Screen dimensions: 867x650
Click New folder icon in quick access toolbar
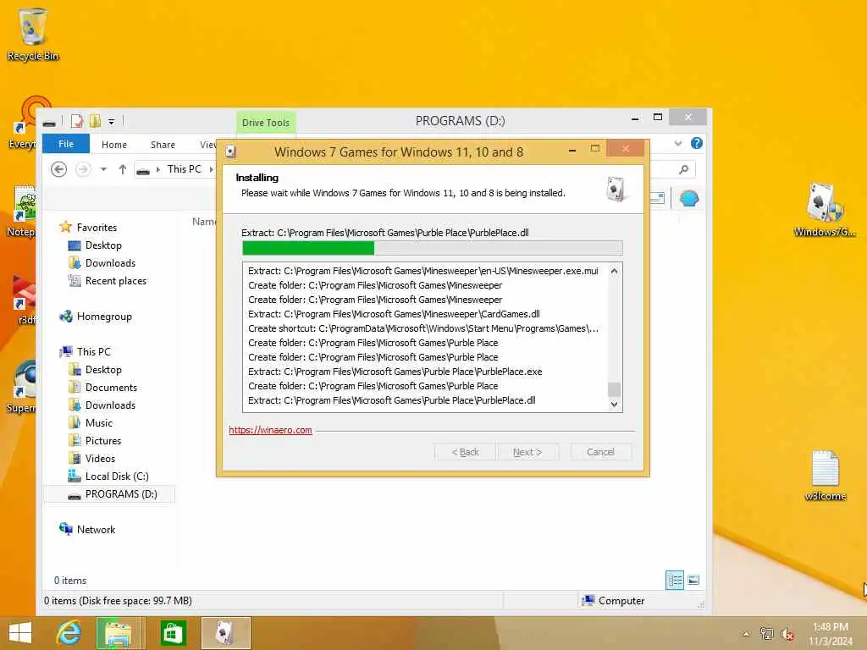(95, 120)
